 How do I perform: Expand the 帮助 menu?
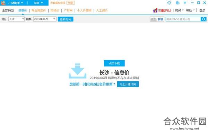click(x=190, y=10)
